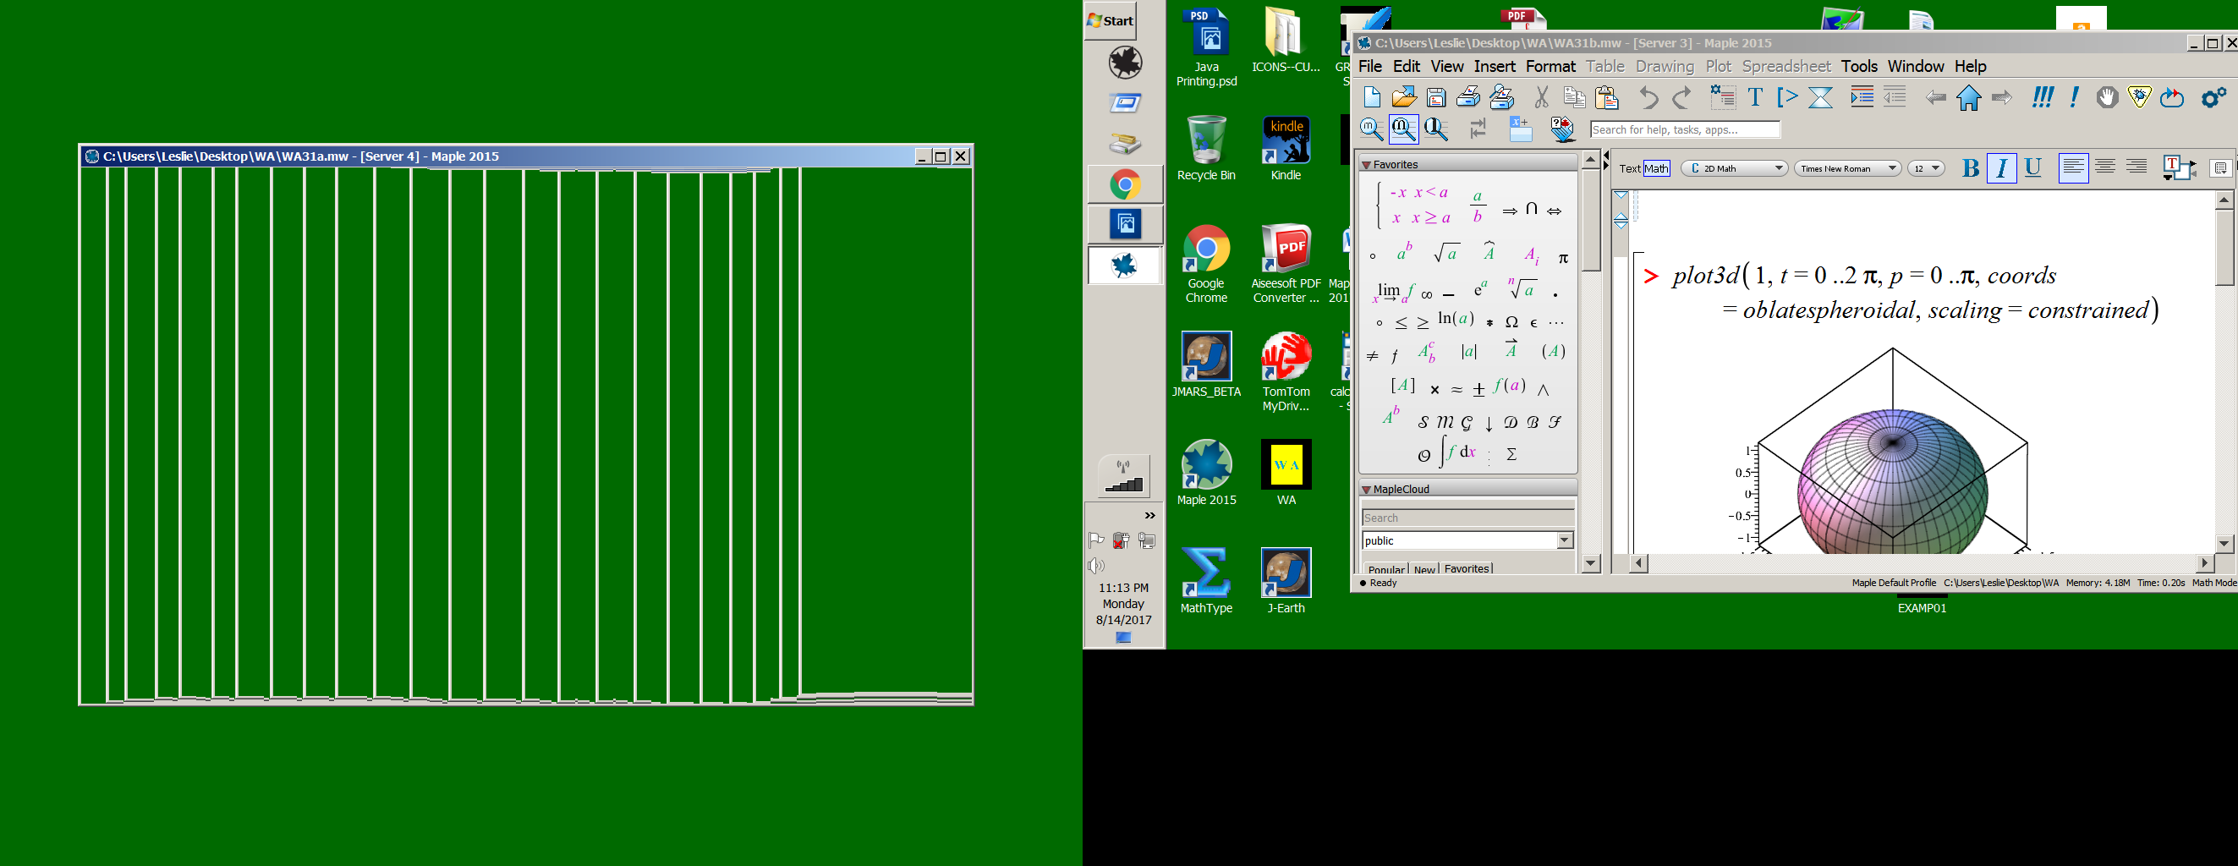Image resolution: width=2238 pixels, height=866 pixels.
Task: Insert square root template from Favorites palette
Action: coord(1445,253)
